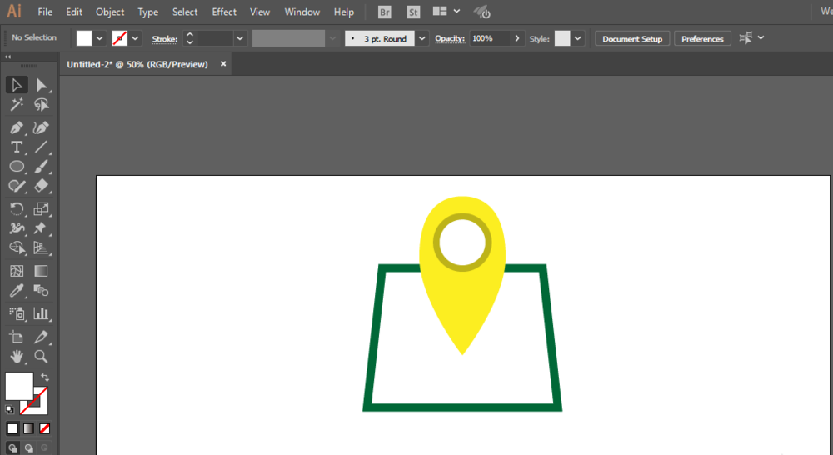Open the 3 pt. Round brush dropdown
Viewport: 833px width, 455px height.
click(x=421, y=38)
